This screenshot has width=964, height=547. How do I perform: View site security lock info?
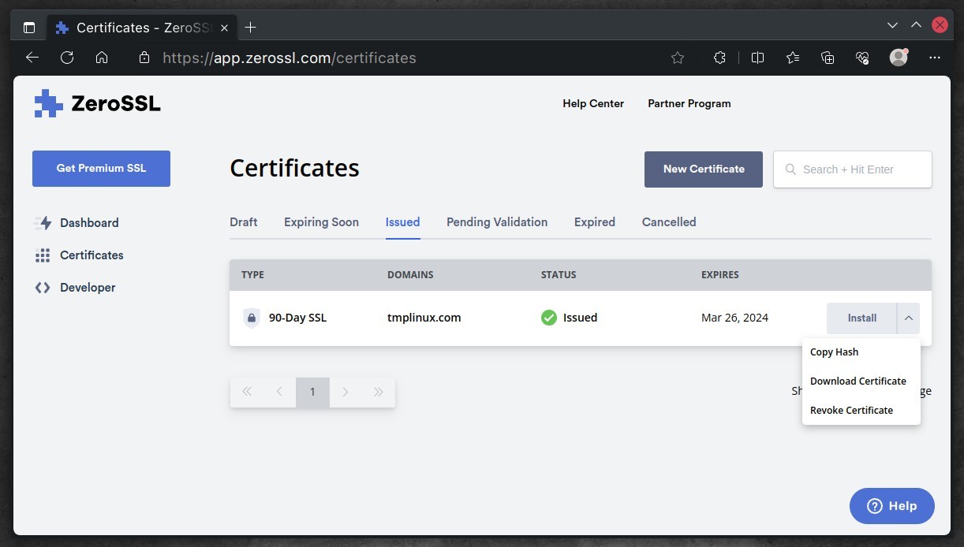pyautogui.click(x=144, y=58)
